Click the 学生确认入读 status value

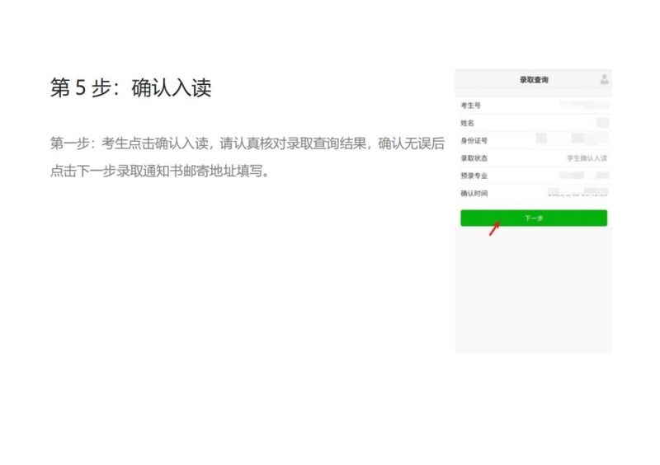click(x=587, y=157)
